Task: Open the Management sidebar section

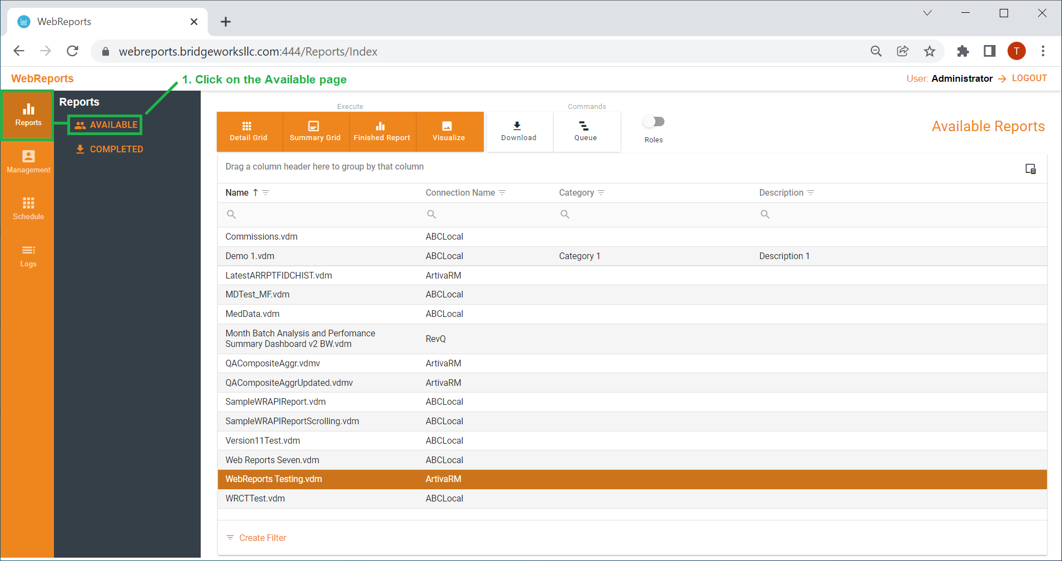Action: click(x=28, y=162)
